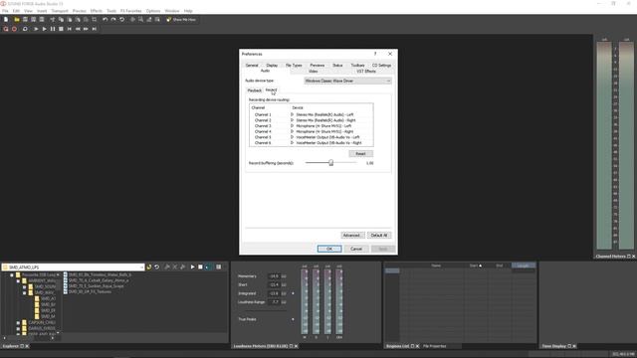The height and width of the screenshot is (358, 637).
Task: Click Go to Start transport button
Action: click(69, 29)
